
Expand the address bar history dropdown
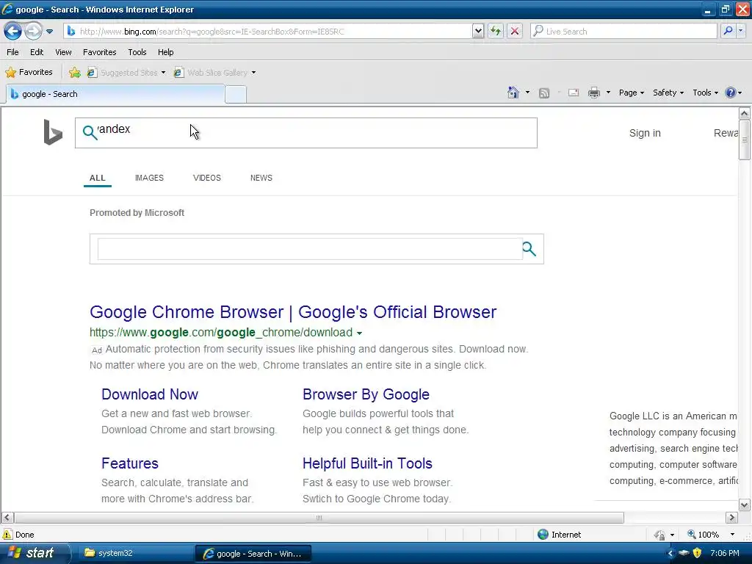click(x=477, y=32)
